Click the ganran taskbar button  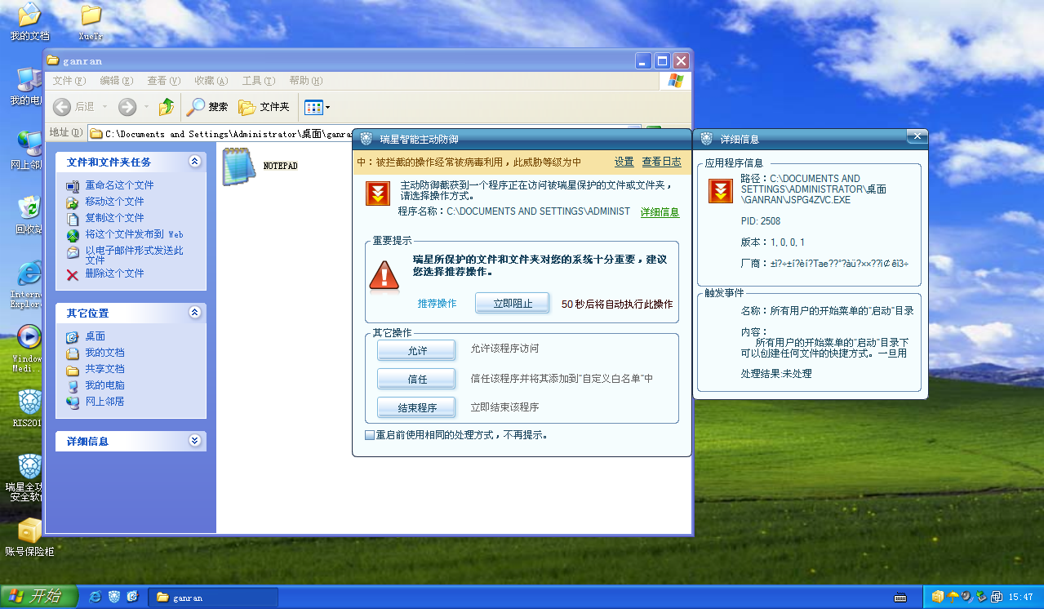pos(212,598)
